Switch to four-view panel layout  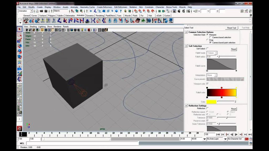19,91
